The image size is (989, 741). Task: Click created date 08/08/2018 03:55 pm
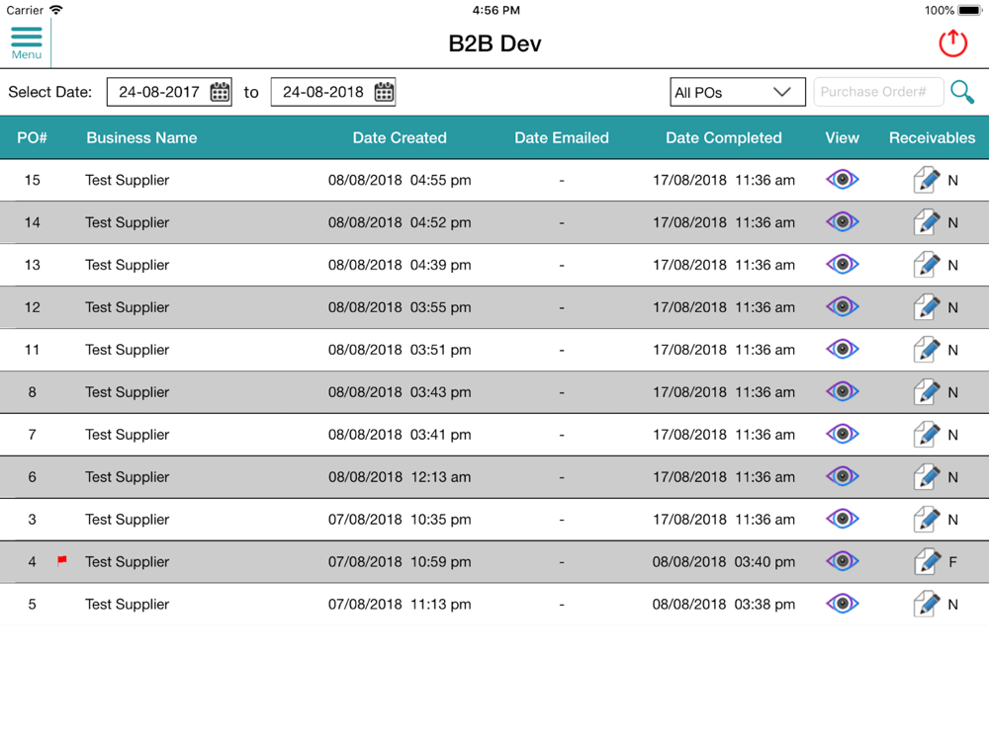pos(400,307)
